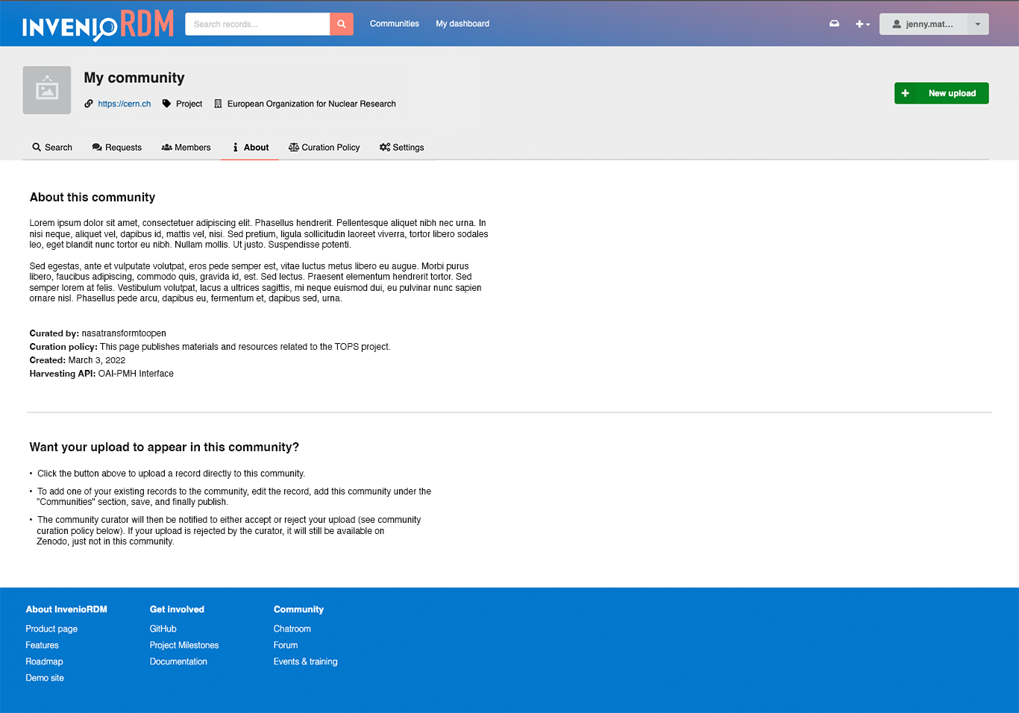Click the organization icon beside CERN name
This screenshot has width=1019, height=713.
(x=217, y=103)
